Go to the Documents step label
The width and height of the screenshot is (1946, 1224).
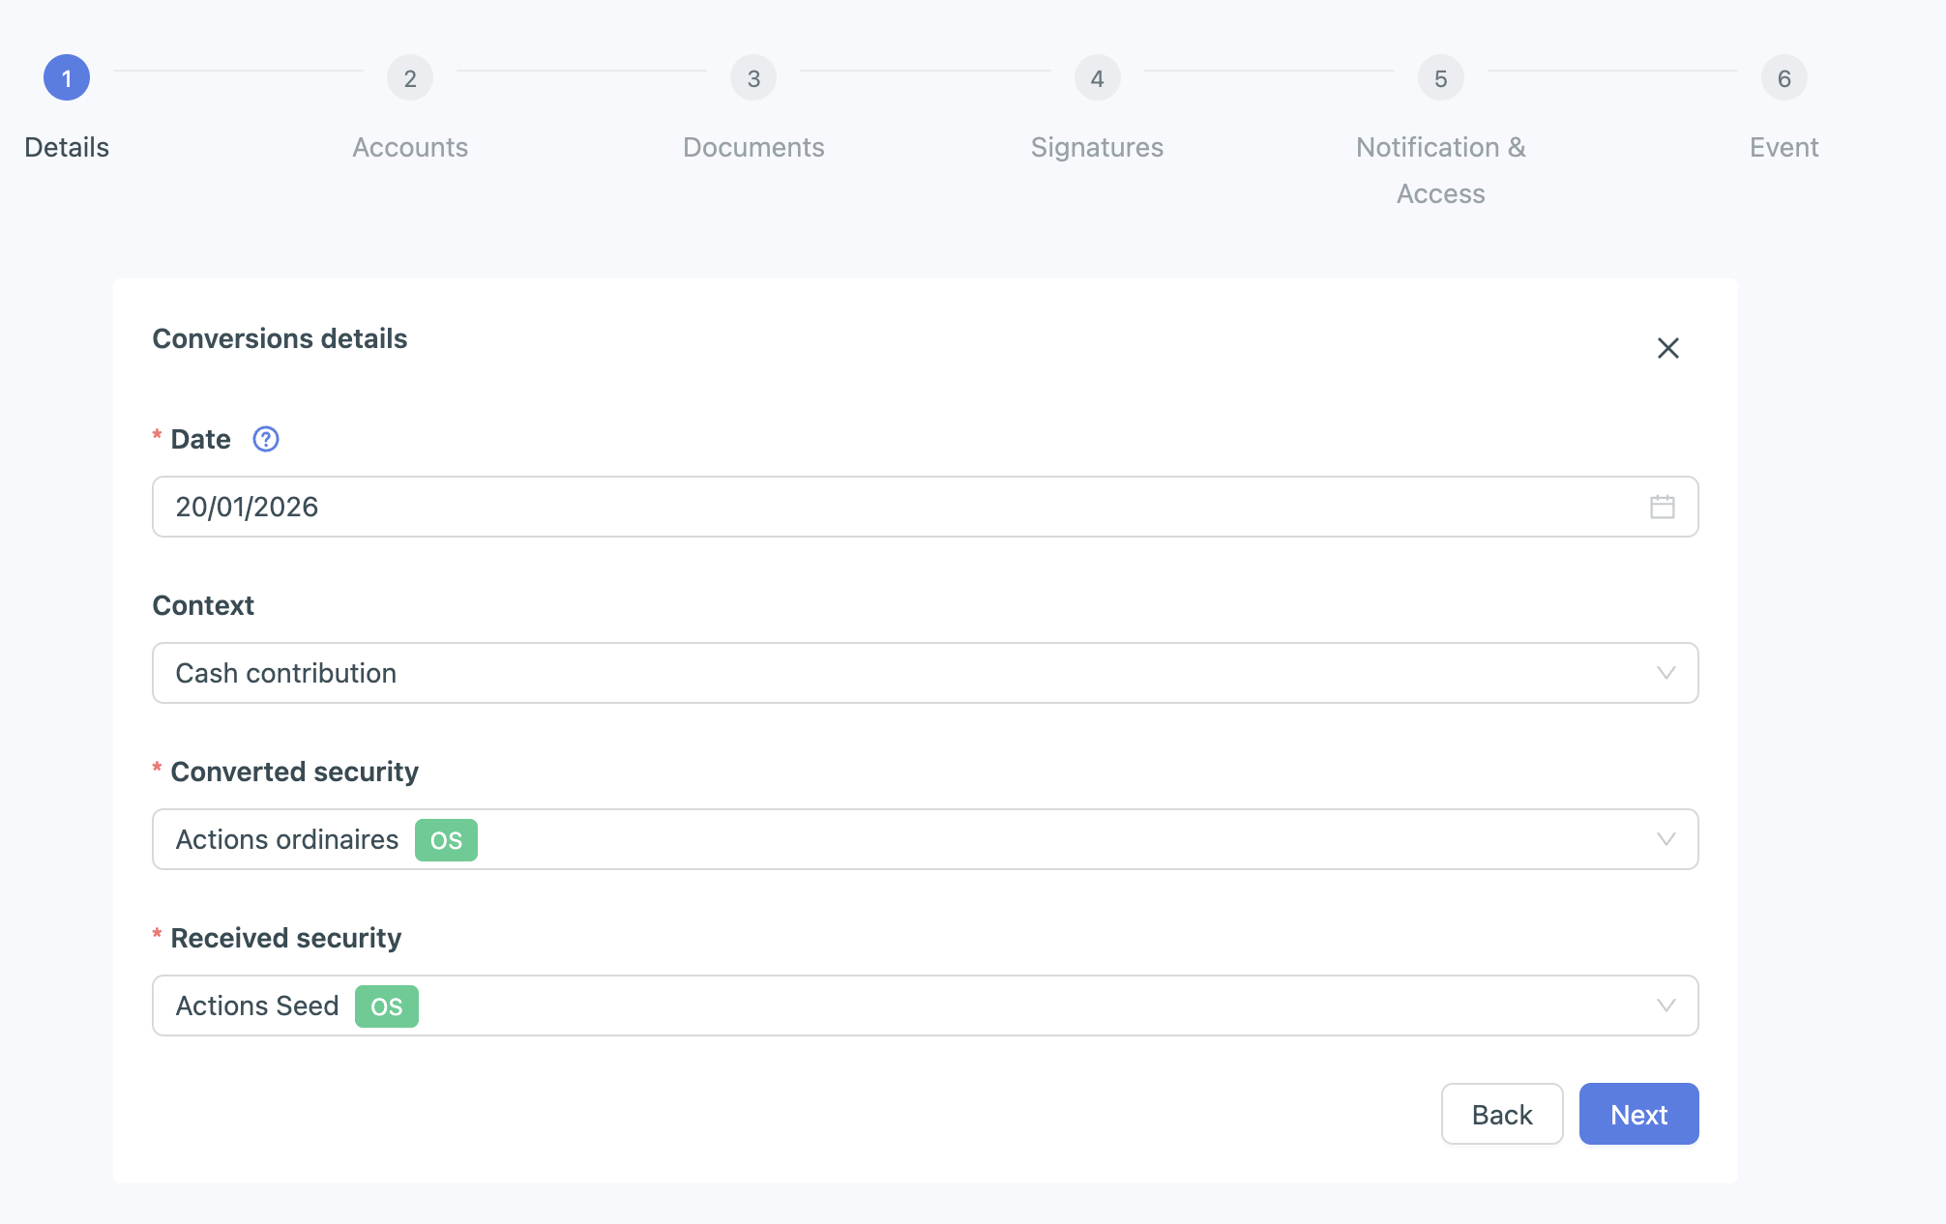(753, 147)
